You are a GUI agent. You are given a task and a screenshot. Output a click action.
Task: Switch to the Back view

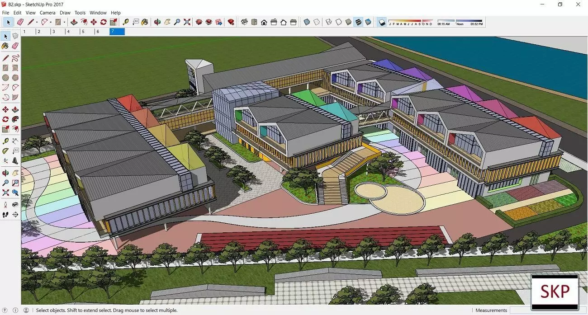[x=284, y=22]
